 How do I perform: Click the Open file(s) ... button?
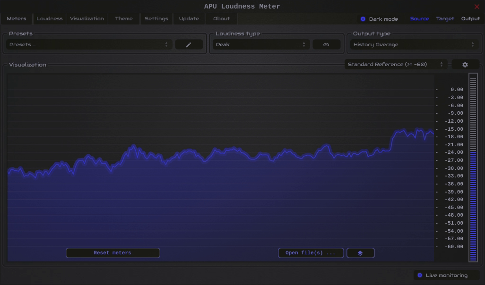tap(311, 253)
